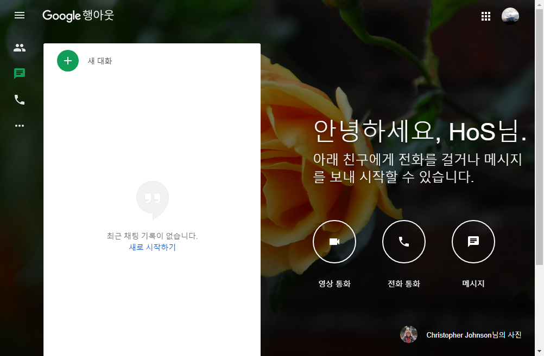Click the Christopher Johnson님의 사진 credit text
Screen dimensions: 544x356
tap(474, 335)
